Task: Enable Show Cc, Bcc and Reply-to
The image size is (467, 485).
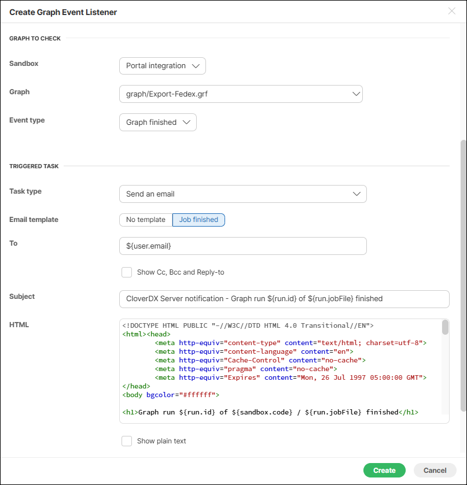Action: [127, 272]
